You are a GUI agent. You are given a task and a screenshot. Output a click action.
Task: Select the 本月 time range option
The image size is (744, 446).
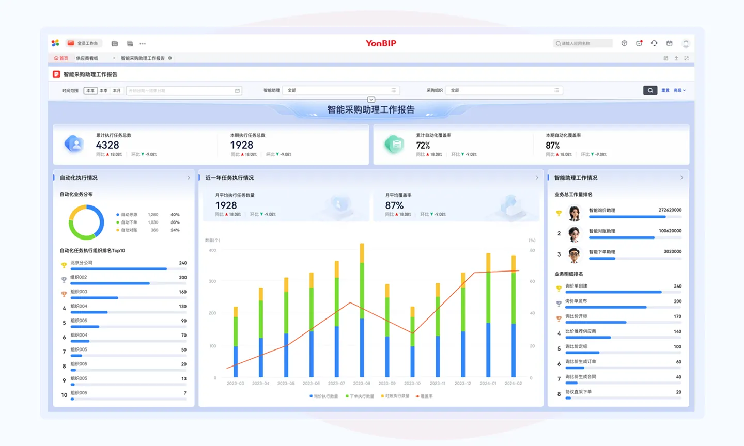tap(117, 91)
